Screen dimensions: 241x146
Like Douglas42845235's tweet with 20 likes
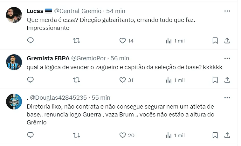coord(123,135)
